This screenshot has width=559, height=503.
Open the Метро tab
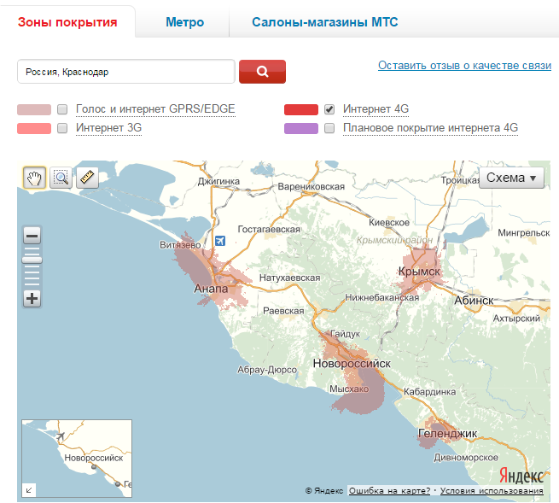[x=184, y=22]
